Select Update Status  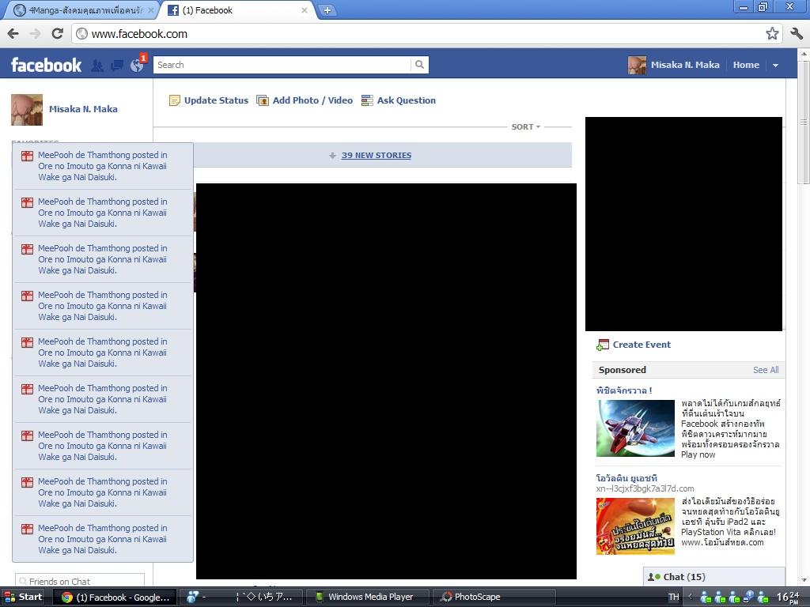click(x=216, y=100)
